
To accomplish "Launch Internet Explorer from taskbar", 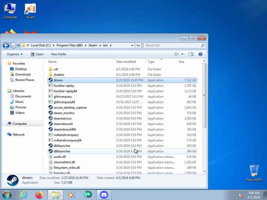I will tap(23, 195).
